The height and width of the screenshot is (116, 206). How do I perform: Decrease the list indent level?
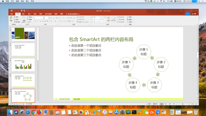pyautogui.click(x=68, y=18)
